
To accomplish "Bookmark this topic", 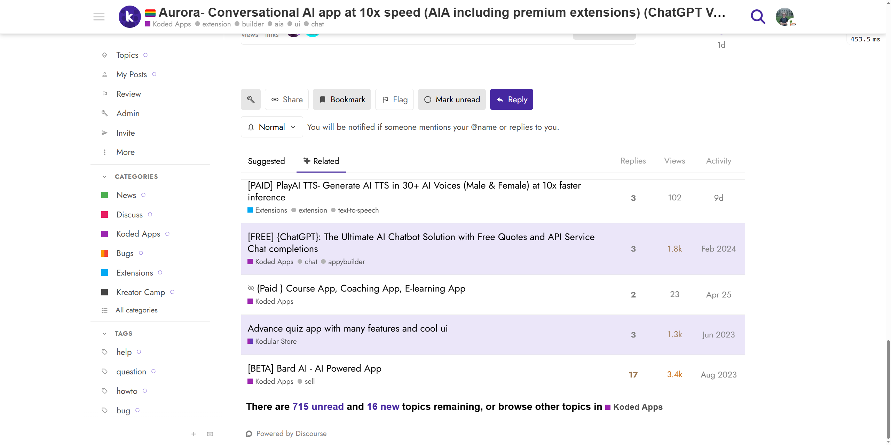I will [342, 100].
